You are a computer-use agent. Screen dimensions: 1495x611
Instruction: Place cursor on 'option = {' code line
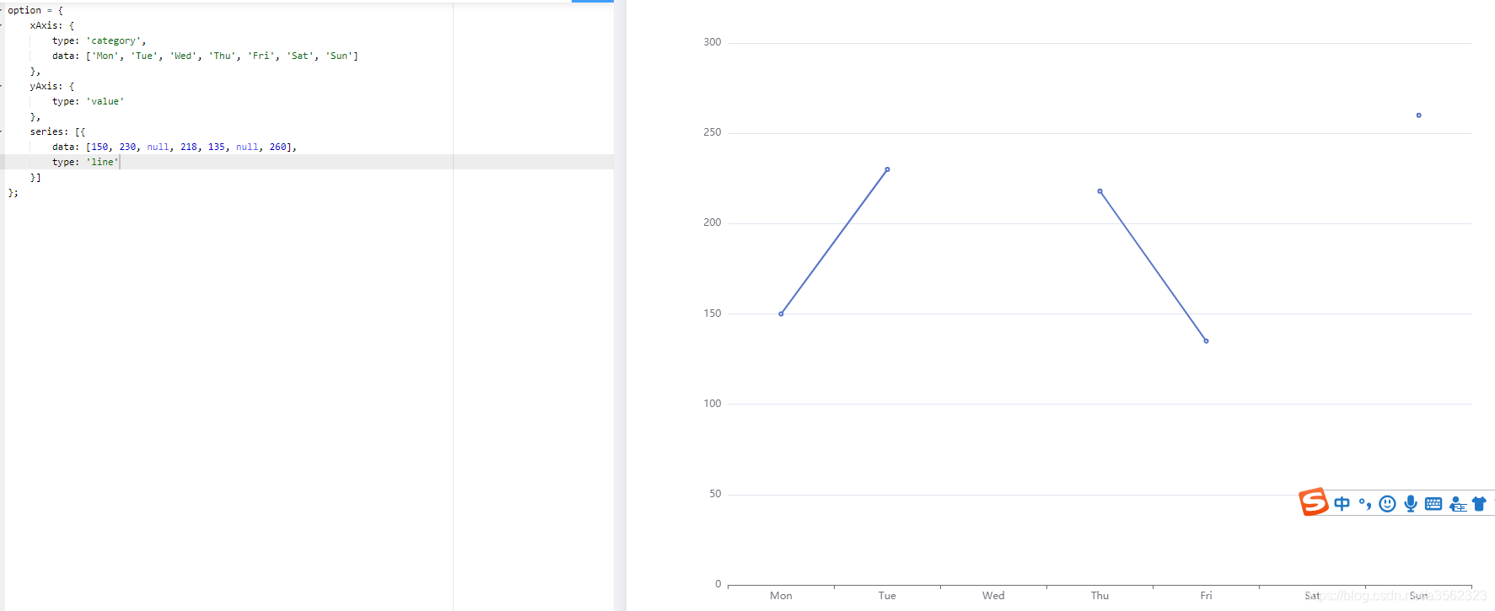tap(35, 10)
